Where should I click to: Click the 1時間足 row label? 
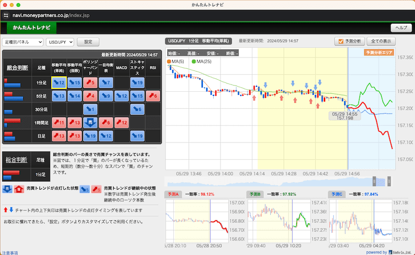point(41,123)
